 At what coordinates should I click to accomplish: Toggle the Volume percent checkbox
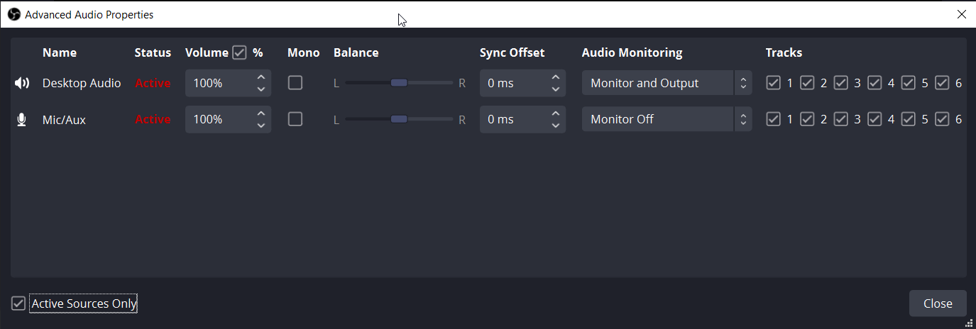[239, 52]
